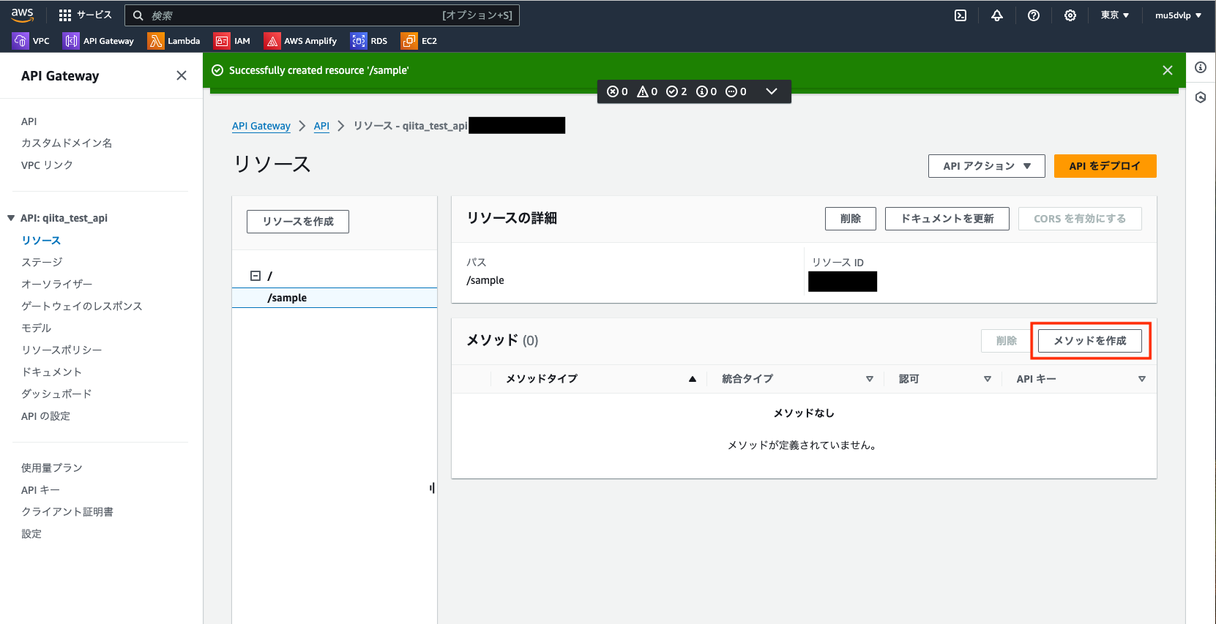
Task: Click リソースを作成 button
Action: pyautogui.click(x=298, y=222)
